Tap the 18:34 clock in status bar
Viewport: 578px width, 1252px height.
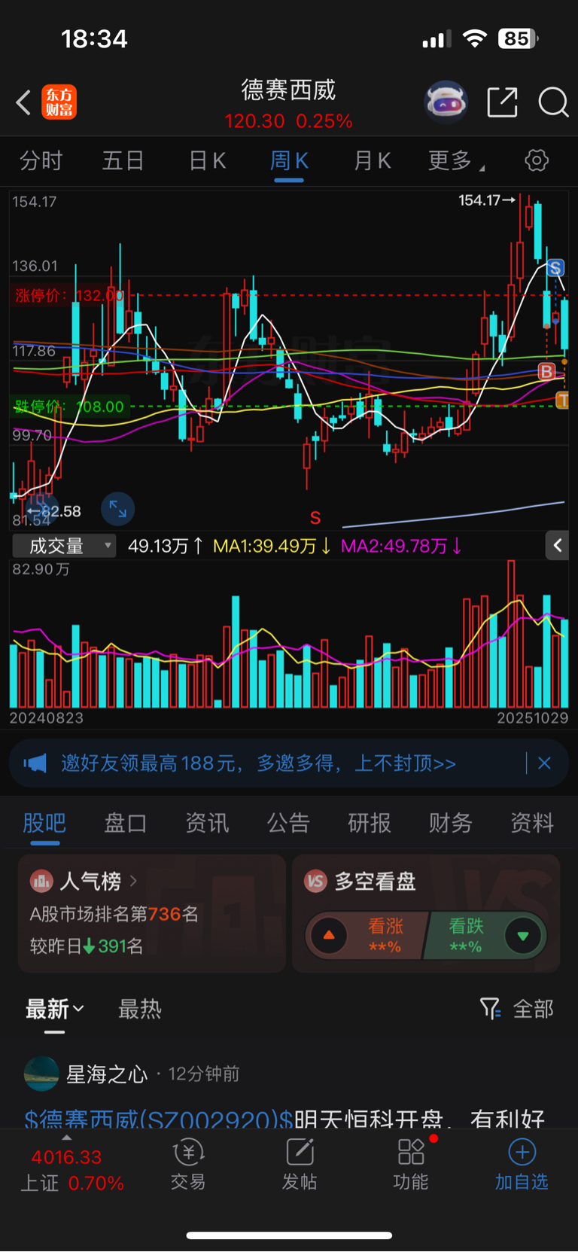(x=94, y=39)
